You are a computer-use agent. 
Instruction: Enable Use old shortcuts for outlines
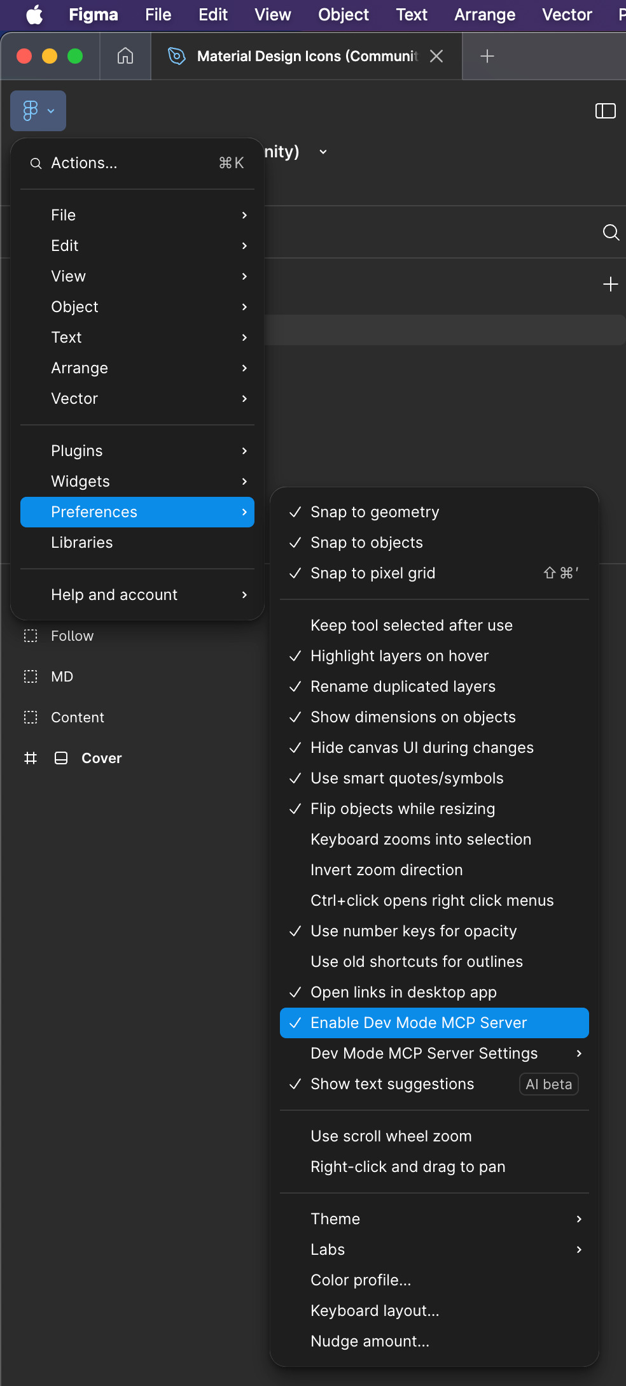point(435,962)
